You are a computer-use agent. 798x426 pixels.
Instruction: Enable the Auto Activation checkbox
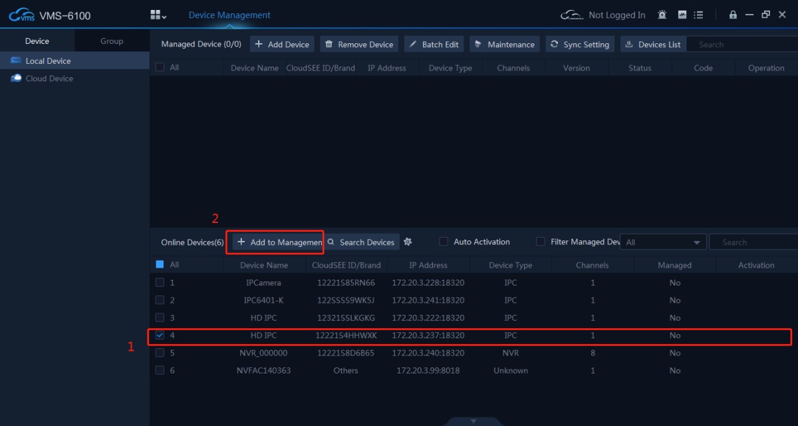point(444,242)
